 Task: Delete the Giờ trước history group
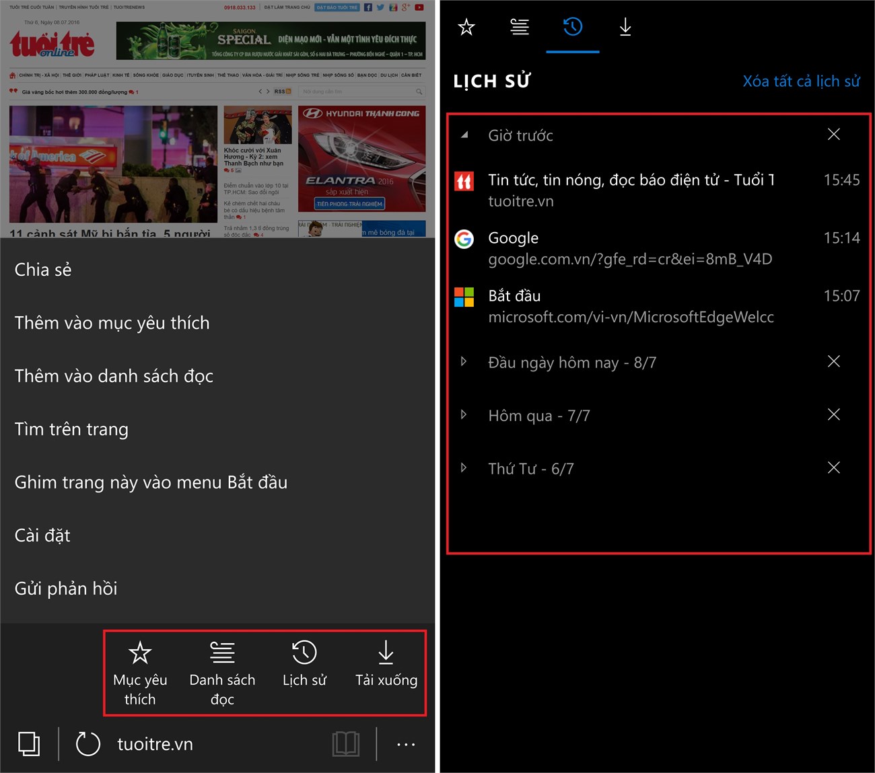click(x=834, y=135)
